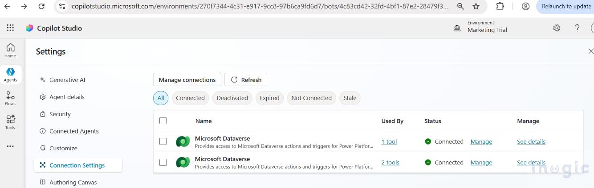The width and height of the screenshot is (594, 188).
Task: Expand more options ellipsis in left rail
Action: (10, 146)
